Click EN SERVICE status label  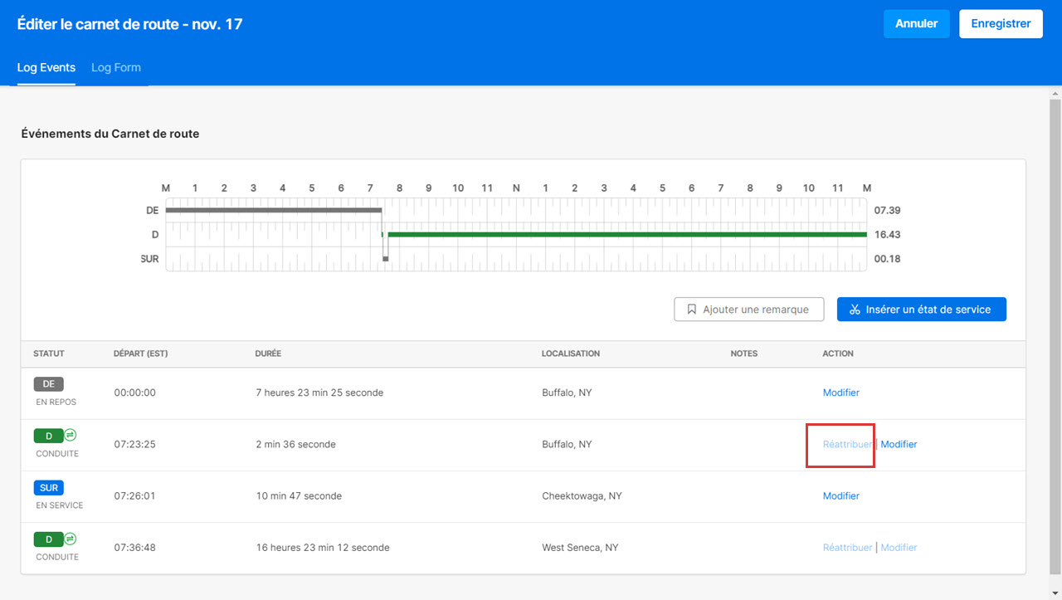(x=60, y=505)
